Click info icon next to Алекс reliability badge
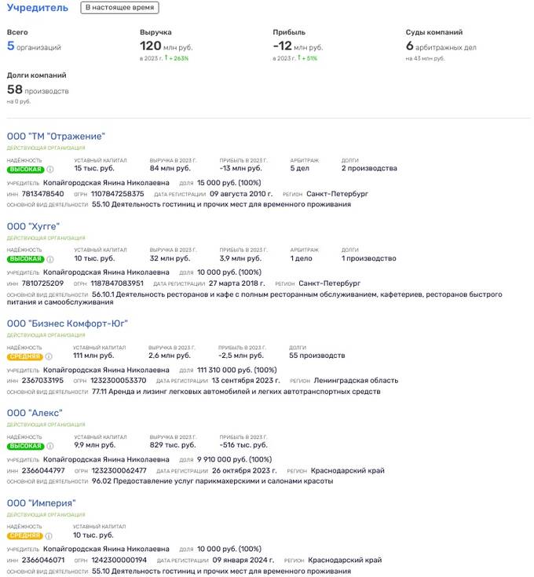Screen dimensions: 534x577 coord(50,446)
